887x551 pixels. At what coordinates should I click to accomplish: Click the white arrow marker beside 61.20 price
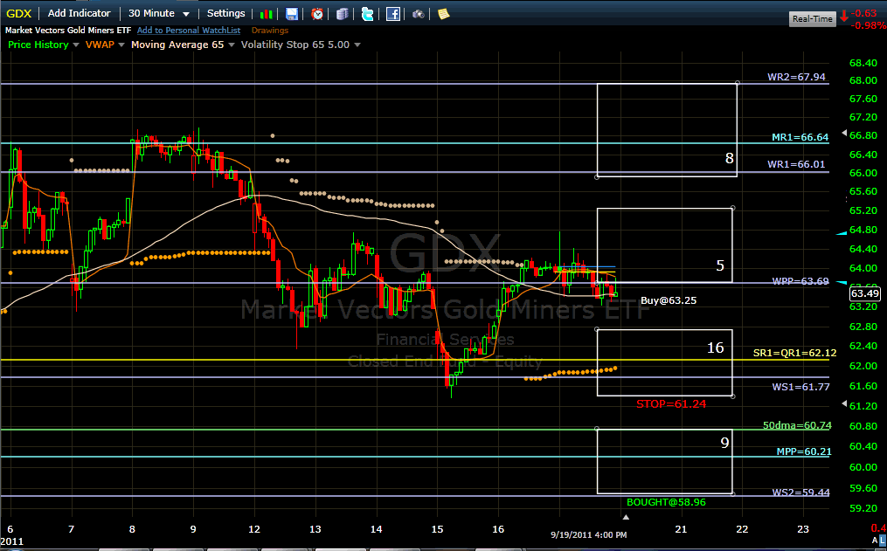click(x=844, y=403)
